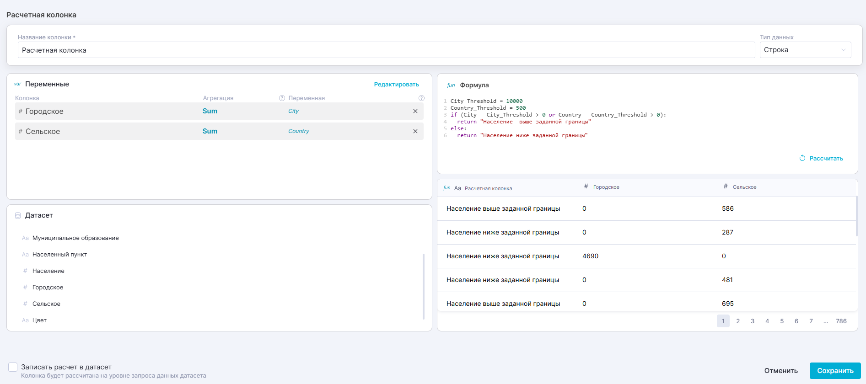Open the Тип данных dropdown
Image resolution: width=866 pixels, height=384 pixels.
[x=805, y=50]
